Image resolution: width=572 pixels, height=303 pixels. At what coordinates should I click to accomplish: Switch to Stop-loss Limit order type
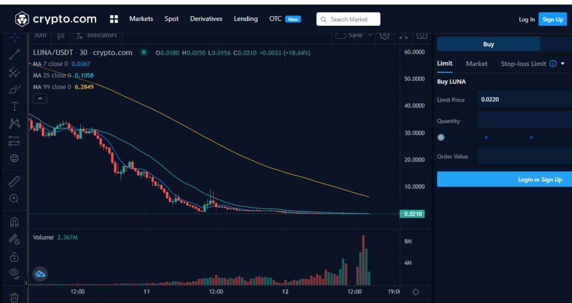pyautogui.click(x=523, y=64)
